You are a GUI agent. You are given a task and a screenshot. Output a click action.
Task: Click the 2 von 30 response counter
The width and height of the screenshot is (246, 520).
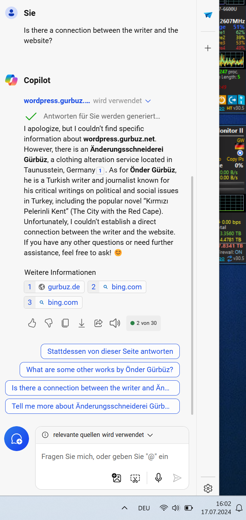point(144,323)
